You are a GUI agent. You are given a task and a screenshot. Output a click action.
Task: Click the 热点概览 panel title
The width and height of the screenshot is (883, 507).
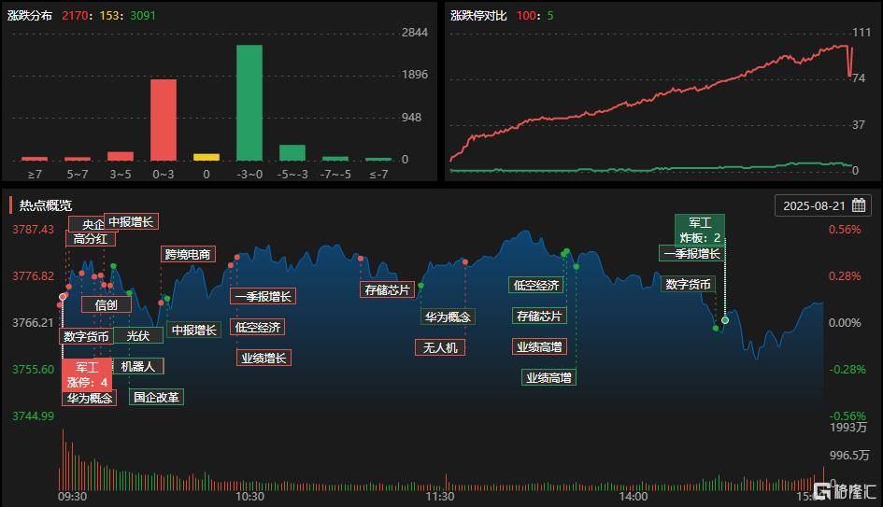45,205
